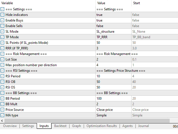Click the BB Period start value 20
The width and height of the screenshot is (178, 134).
155,99
